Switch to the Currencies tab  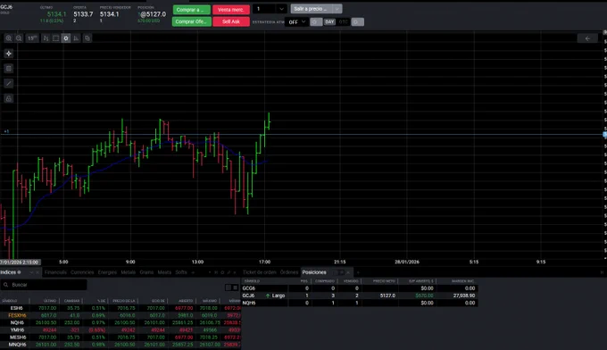click(x=82, y=272)
